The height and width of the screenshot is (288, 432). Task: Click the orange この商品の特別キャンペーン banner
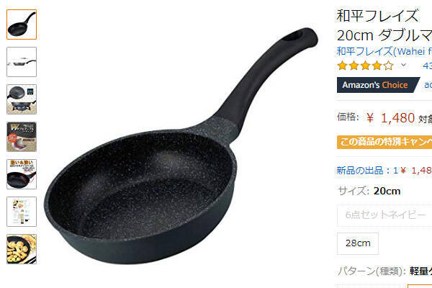point(384,142)
